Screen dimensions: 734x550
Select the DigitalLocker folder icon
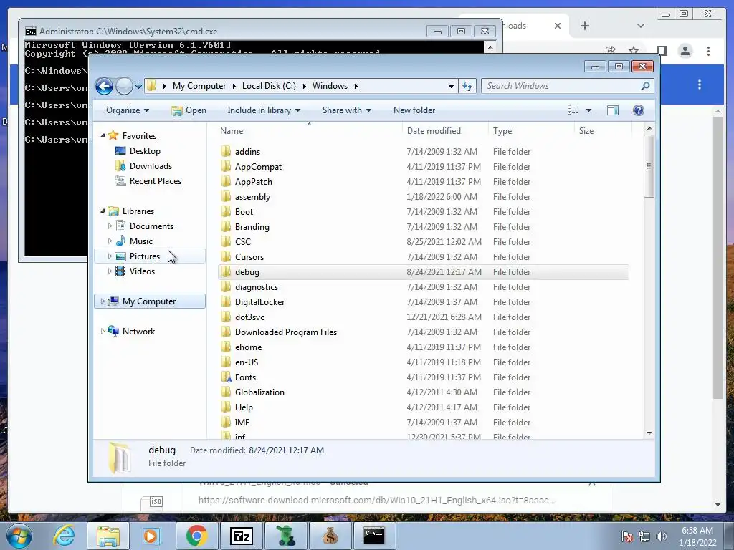pyautogui.click(x=226, y=302)
